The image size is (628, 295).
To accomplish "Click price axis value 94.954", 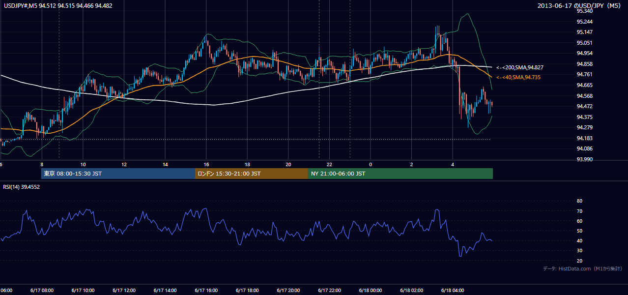I will pyautogui.click(x=584, y=54).
